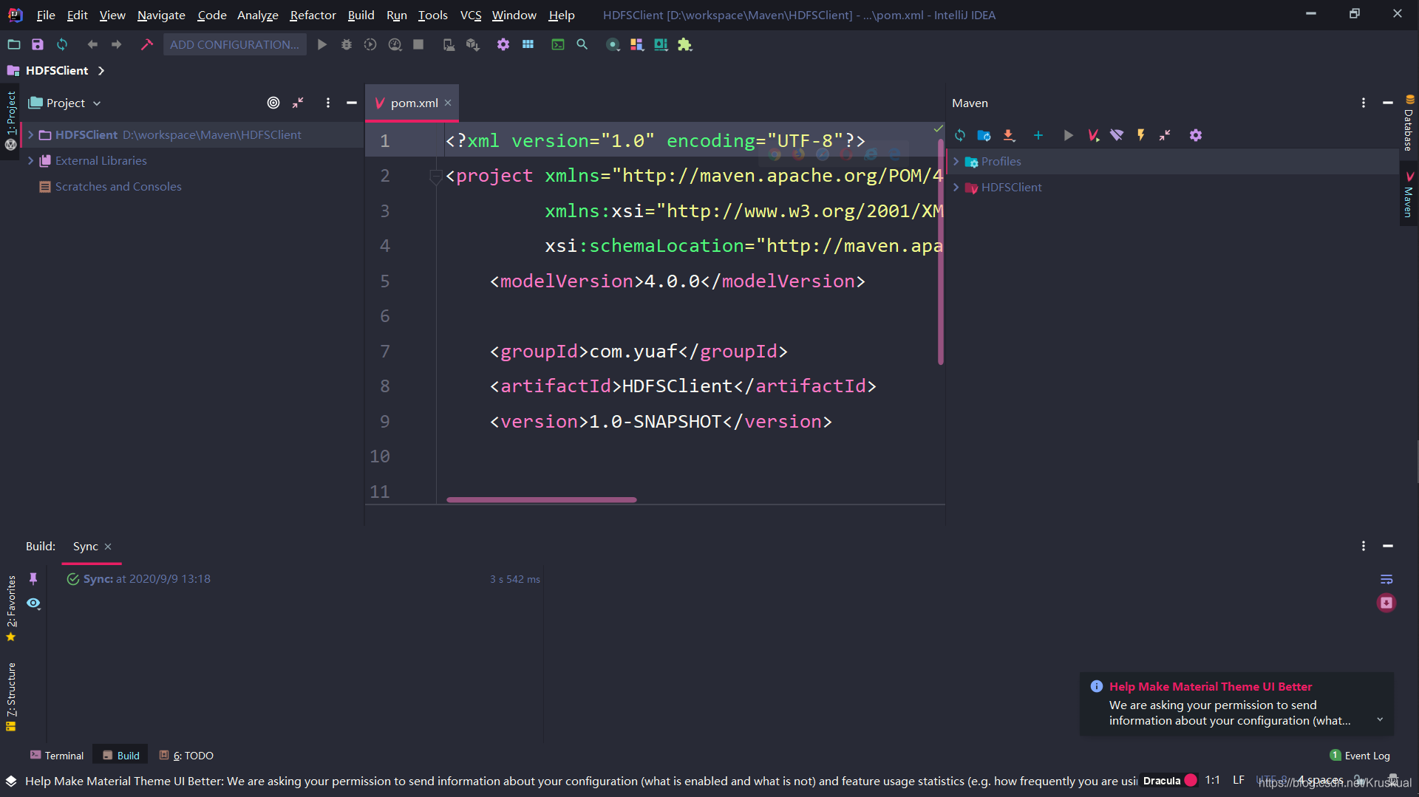
Task: Fold the project tag at line 2
Action: click(x=435, y=176)
